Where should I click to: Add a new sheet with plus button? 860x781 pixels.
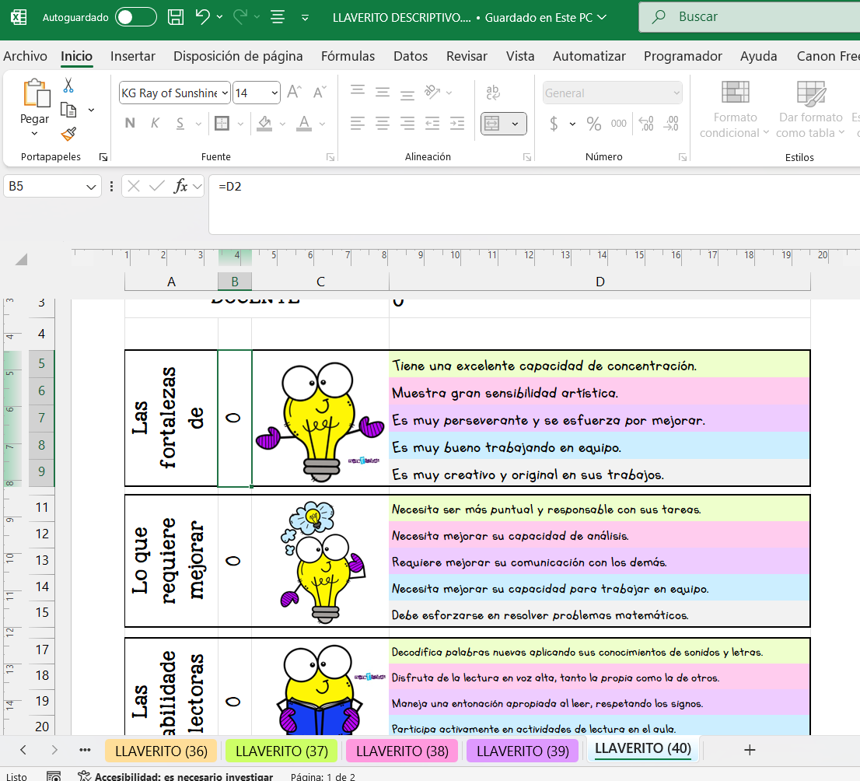[x=750, y=750]
